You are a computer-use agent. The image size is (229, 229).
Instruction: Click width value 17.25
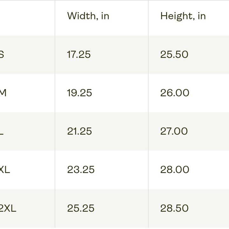point(79,55)
